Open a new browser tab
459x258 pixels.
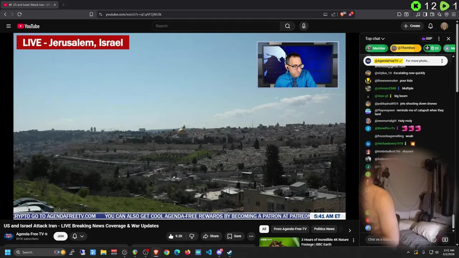(63, 5)
